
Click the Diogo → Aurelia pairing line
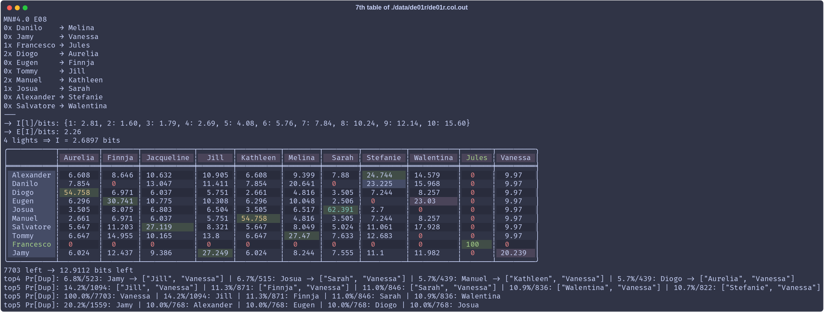tap(51, 54)
